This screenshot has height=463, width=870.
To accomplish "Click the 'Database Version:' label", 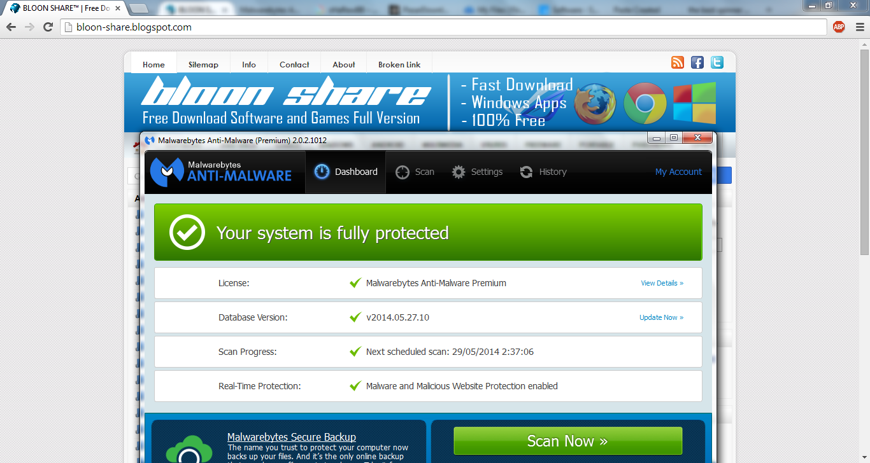I will pyautogui.click(x=253, y=317).
